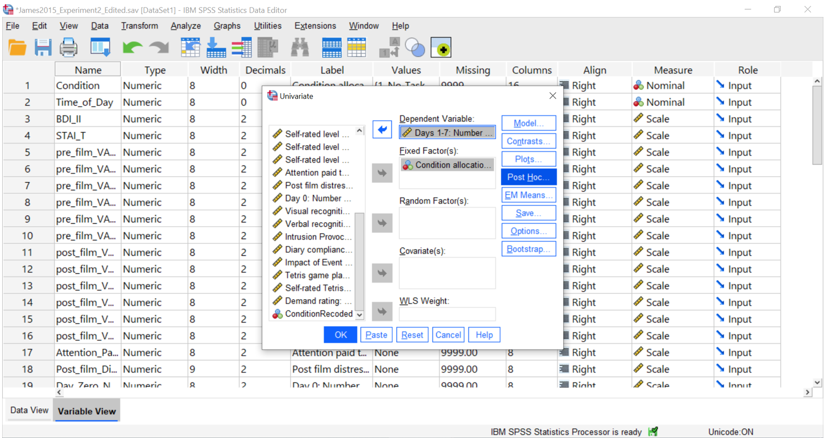Select Condition allocation in Fixed Factor(s)
This screenshot has width=825, height=438.
coord(447,165)
